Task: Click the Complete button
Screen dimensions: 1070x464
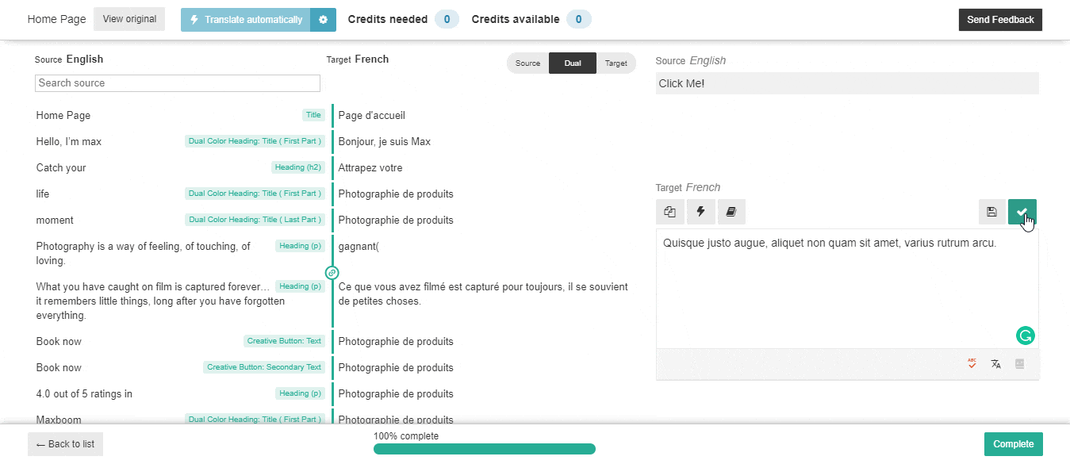Action: tap(1013, 443)
